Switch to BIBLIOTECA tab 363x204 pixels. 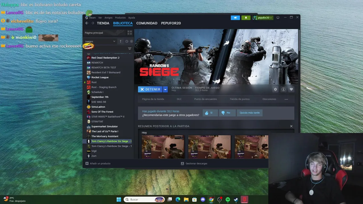click(x=123, y=23)
